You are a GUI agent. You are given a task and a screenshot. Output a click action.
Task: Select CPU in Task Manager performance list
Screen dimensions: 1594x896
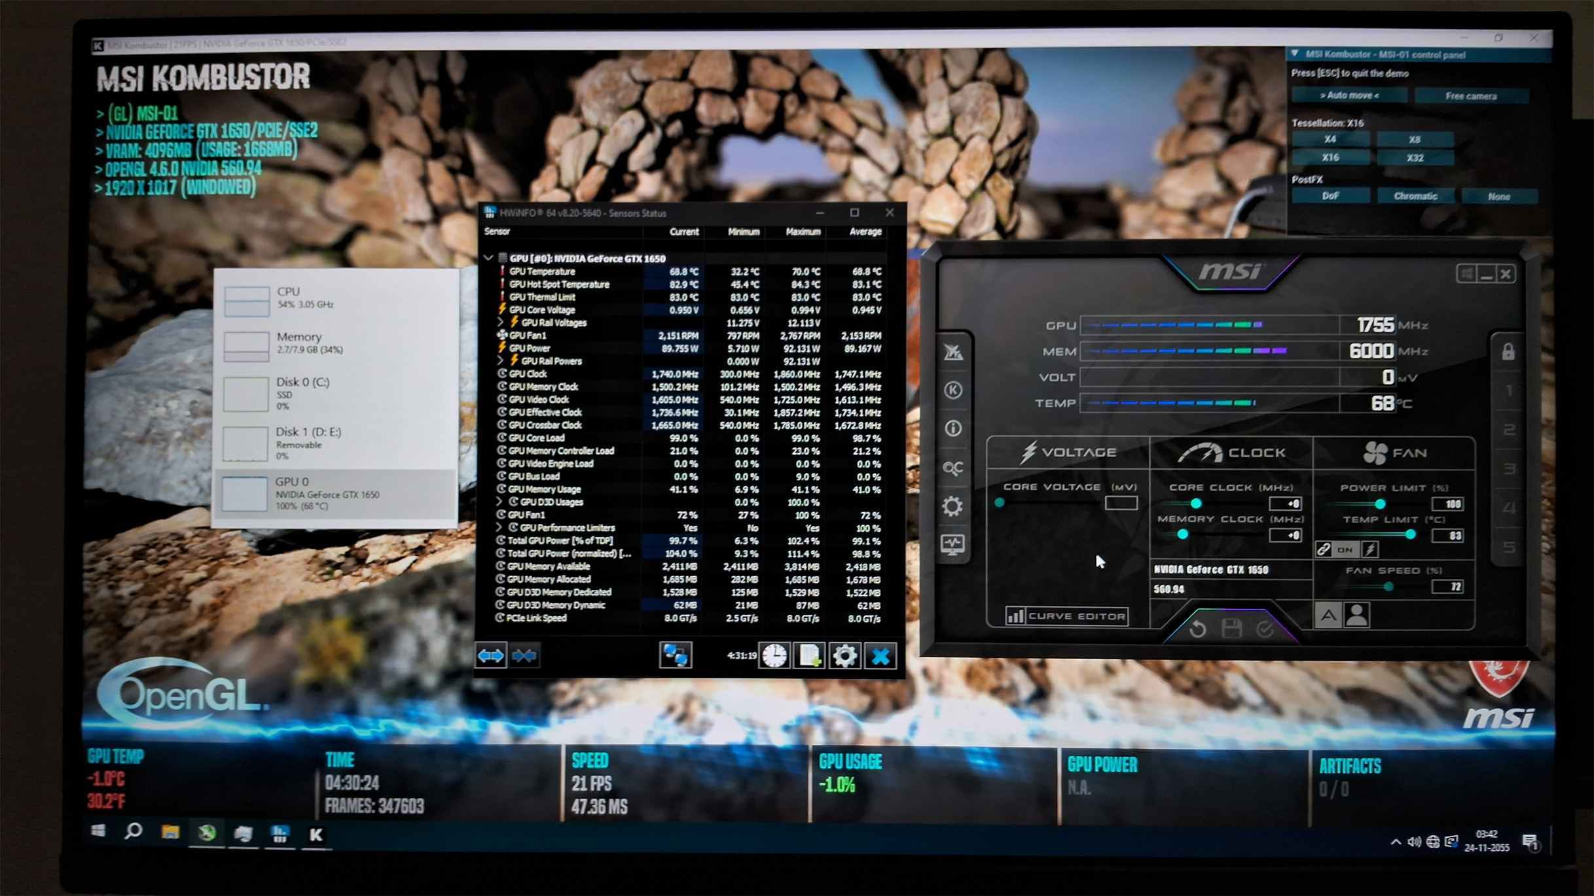coord(336,299)
